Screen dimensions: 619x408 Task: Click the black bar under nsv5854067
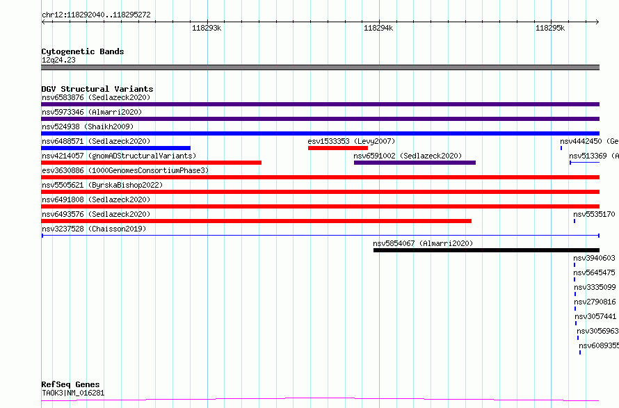(486, 250)
